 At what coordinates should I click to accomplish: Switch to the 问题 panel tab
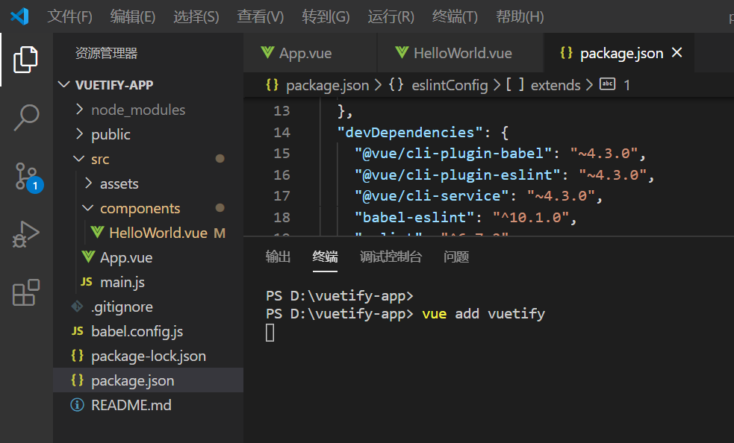click(x=456, y=257)
